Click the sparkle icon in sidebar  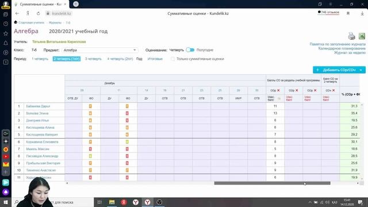tap(6, 141)
